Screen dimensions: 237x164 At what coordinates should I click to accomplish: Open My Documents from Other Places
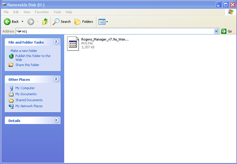(x=26, y=94)
